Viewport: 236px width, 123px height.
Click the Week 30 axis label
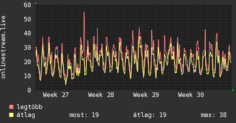click(x=191, y=95)
